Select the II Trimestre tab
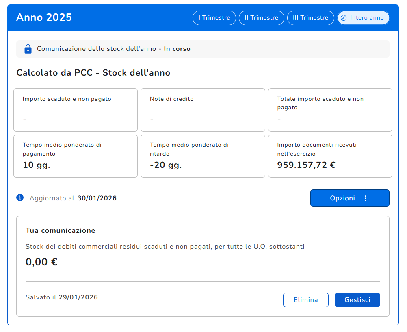 [261, 18]
